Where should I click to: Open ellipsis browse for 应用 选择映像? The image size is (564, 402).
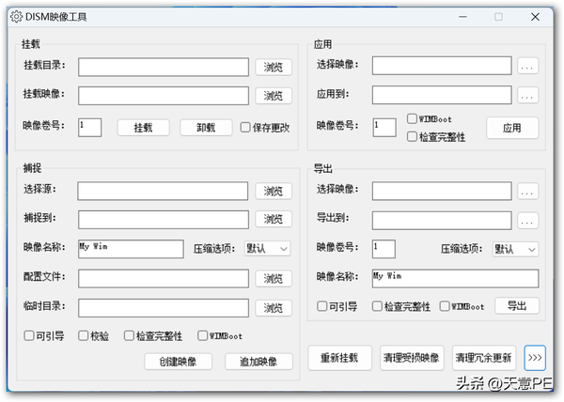pyautogui.click(x=527, y=66)
